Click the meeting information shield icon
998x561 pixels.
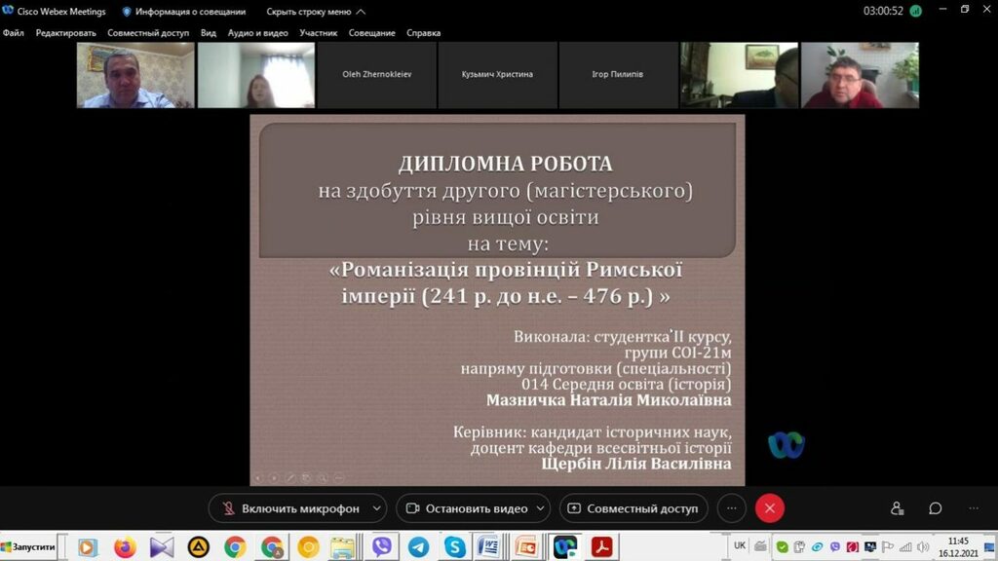pos(127,12)
